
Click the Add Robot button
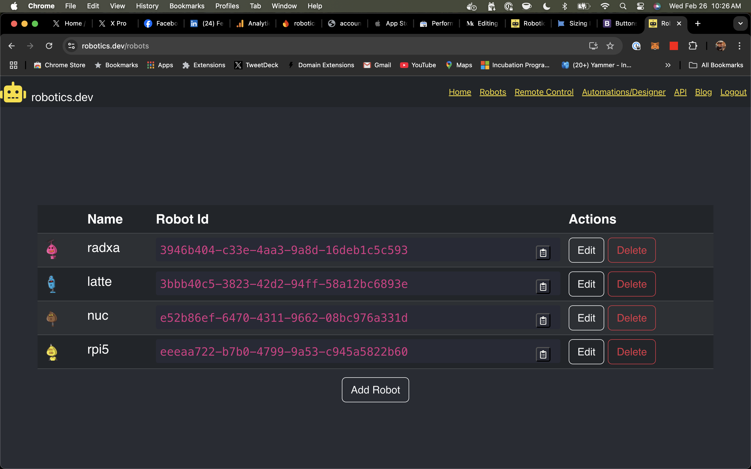[x=375, y=390]
